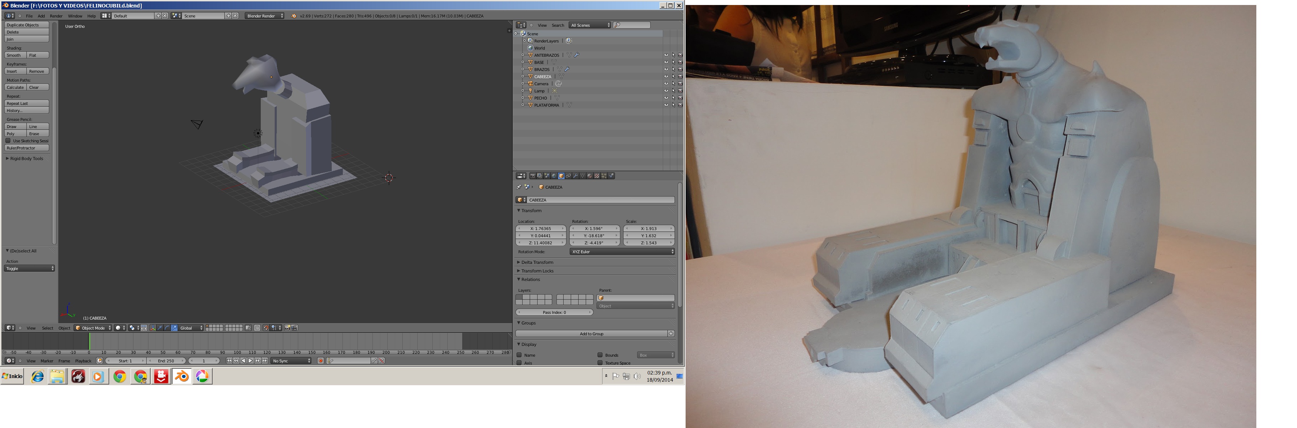Click the OpenGL render image camera icon

[x=288, y=328]
